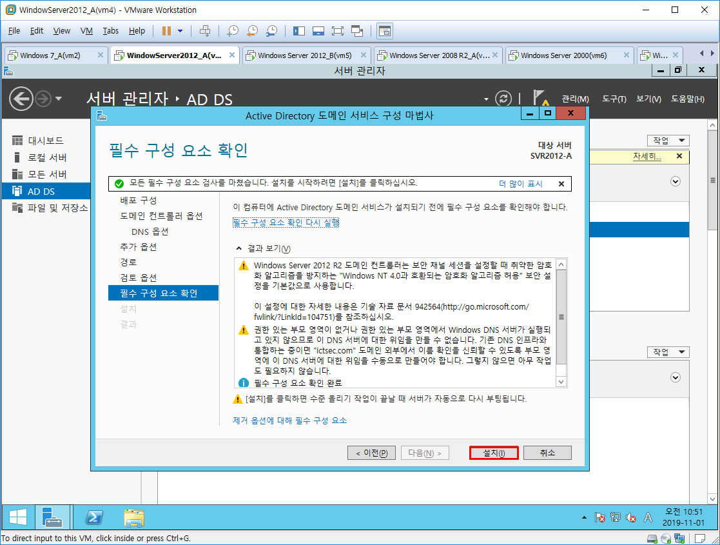Click the Server Manager back arrow

pyautogui.click(x=21, y=99)
